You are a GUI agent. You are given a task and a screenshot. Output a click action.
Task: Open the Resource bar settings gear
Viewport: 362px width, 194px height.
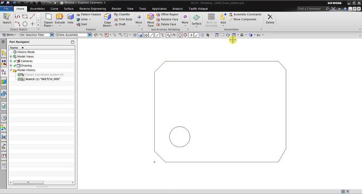click(3, 42)
